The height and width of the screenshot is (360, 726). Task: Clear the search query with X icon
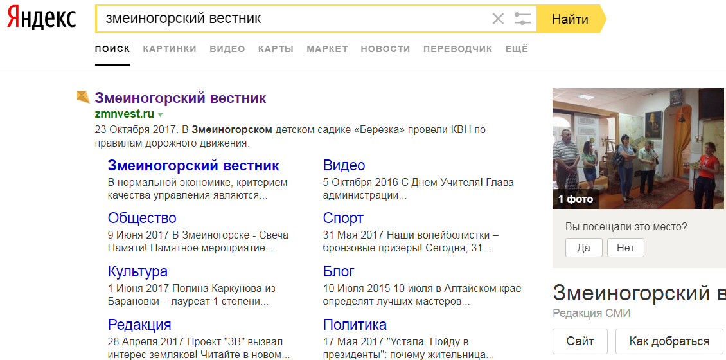coord(498,19)
